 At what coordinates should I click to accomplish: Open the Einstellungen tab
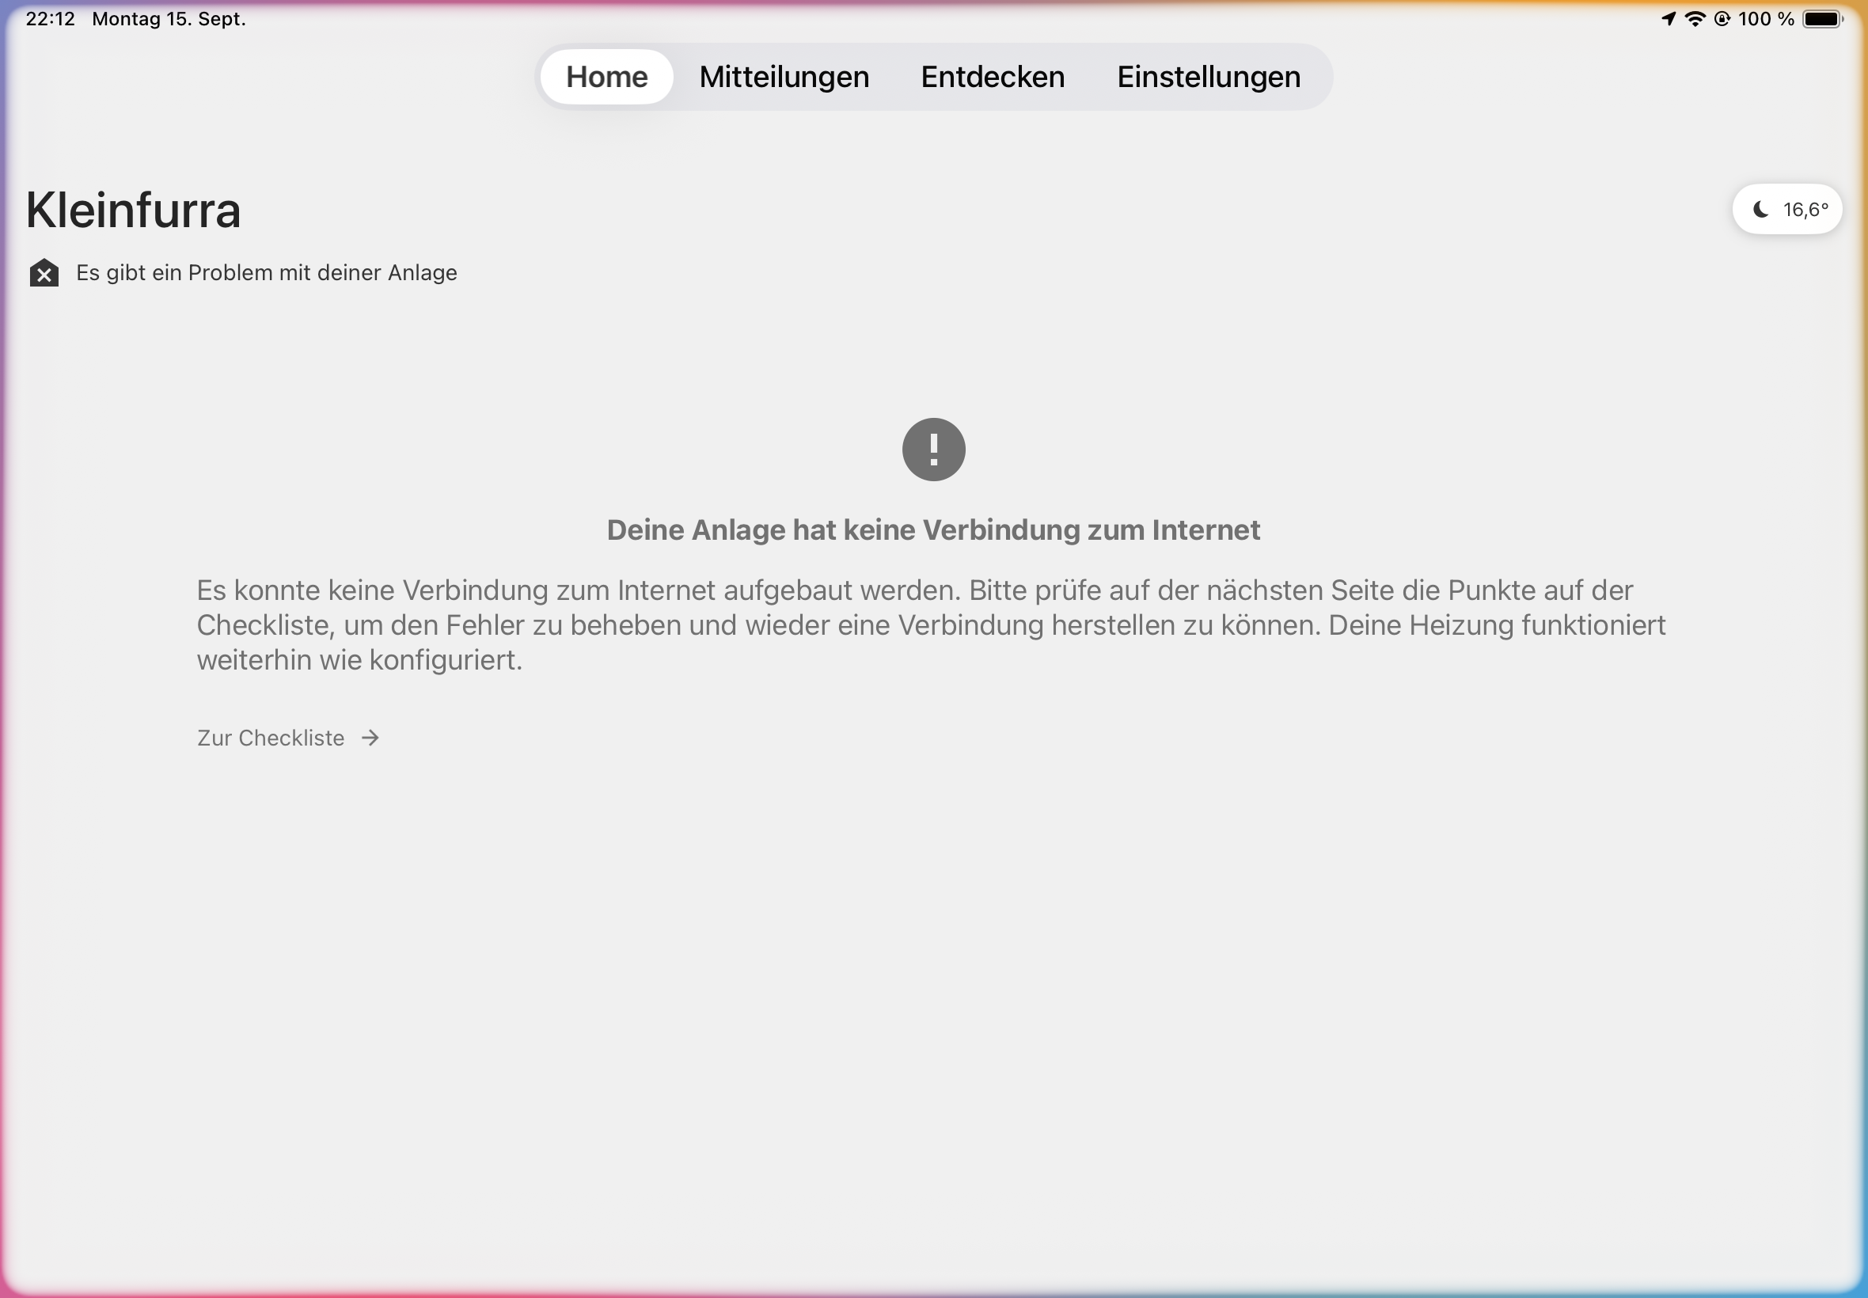(1209, 77)
